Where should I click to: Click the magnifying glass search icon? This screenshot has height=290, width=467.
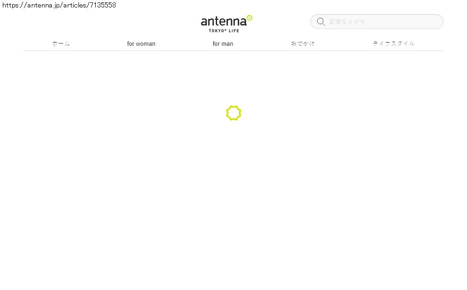[321, 22]
